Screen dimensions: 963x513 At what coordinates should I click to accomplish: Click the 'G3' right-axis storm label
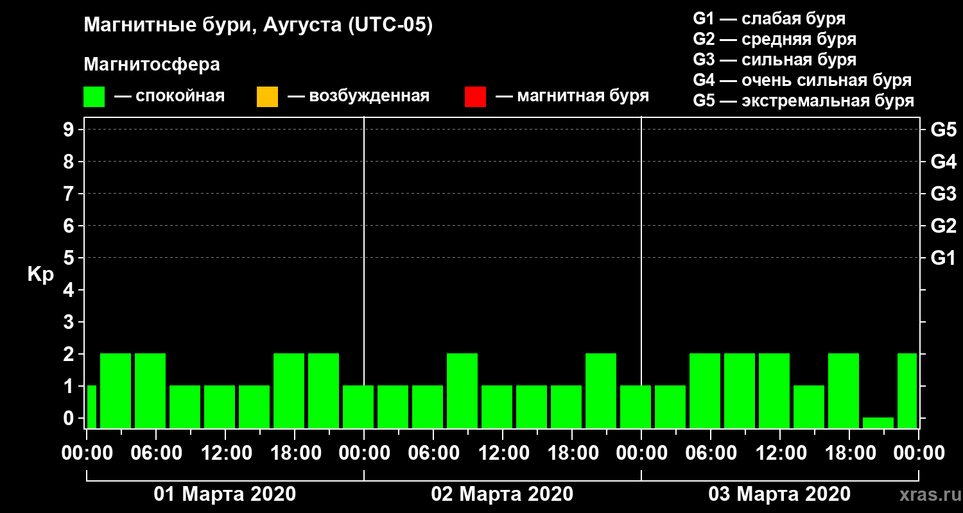pos(943,194)
